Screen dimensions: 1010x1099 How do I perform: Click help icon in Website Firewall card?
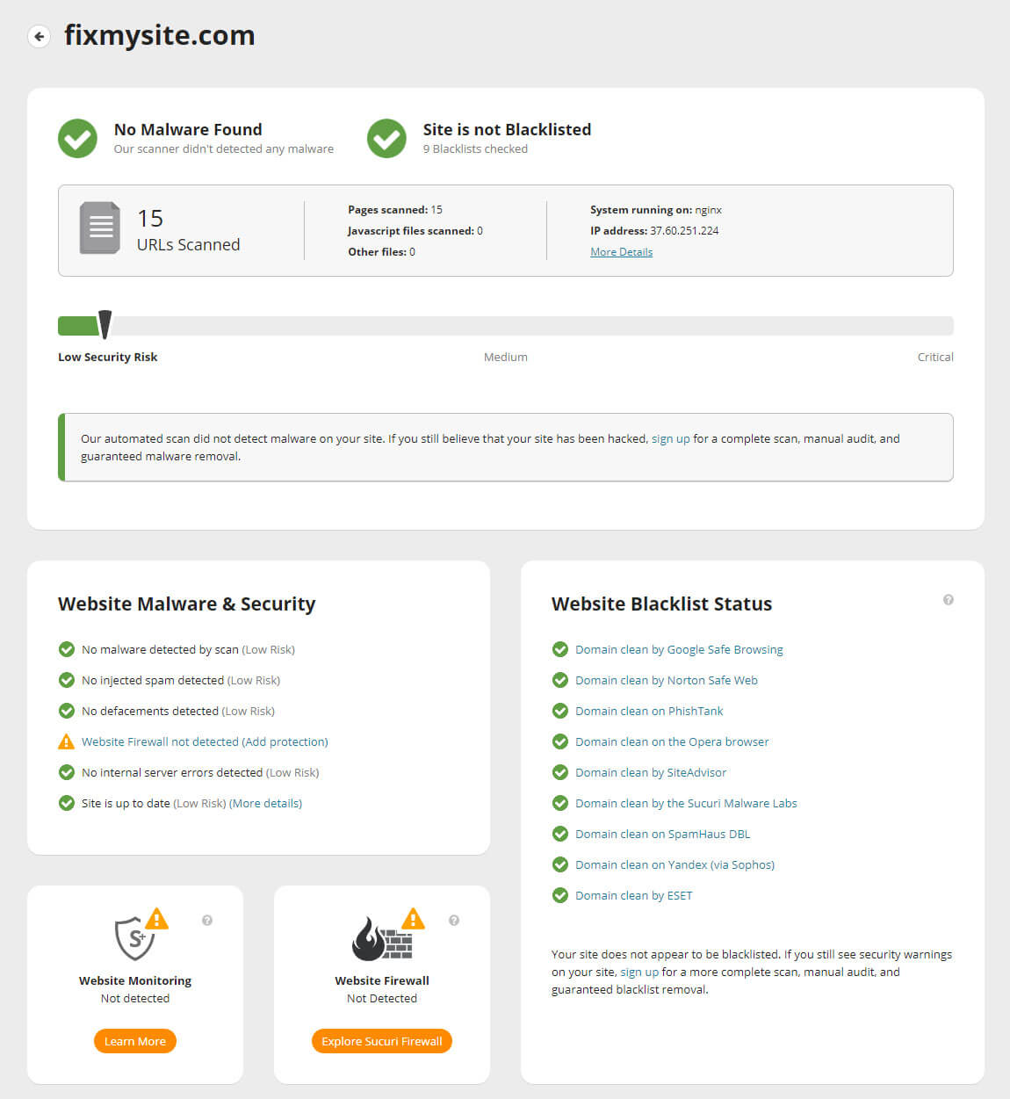click(454, 921)
